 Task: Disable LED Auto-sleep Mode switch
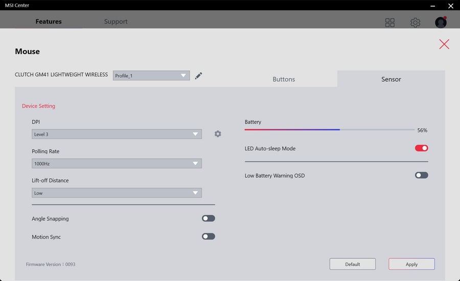tap(422, 148)
